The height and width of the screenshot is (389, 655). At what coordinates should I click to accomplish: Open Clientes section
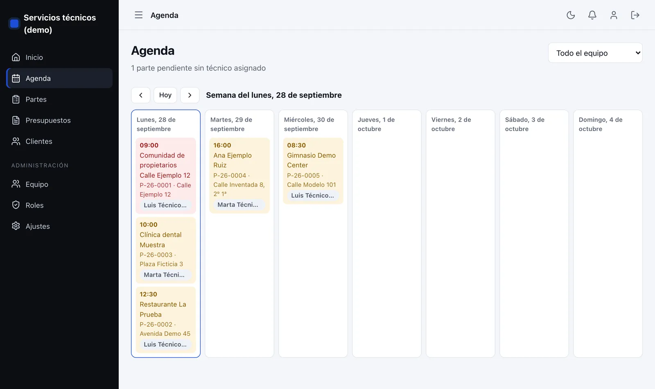(x=59, y=141)
